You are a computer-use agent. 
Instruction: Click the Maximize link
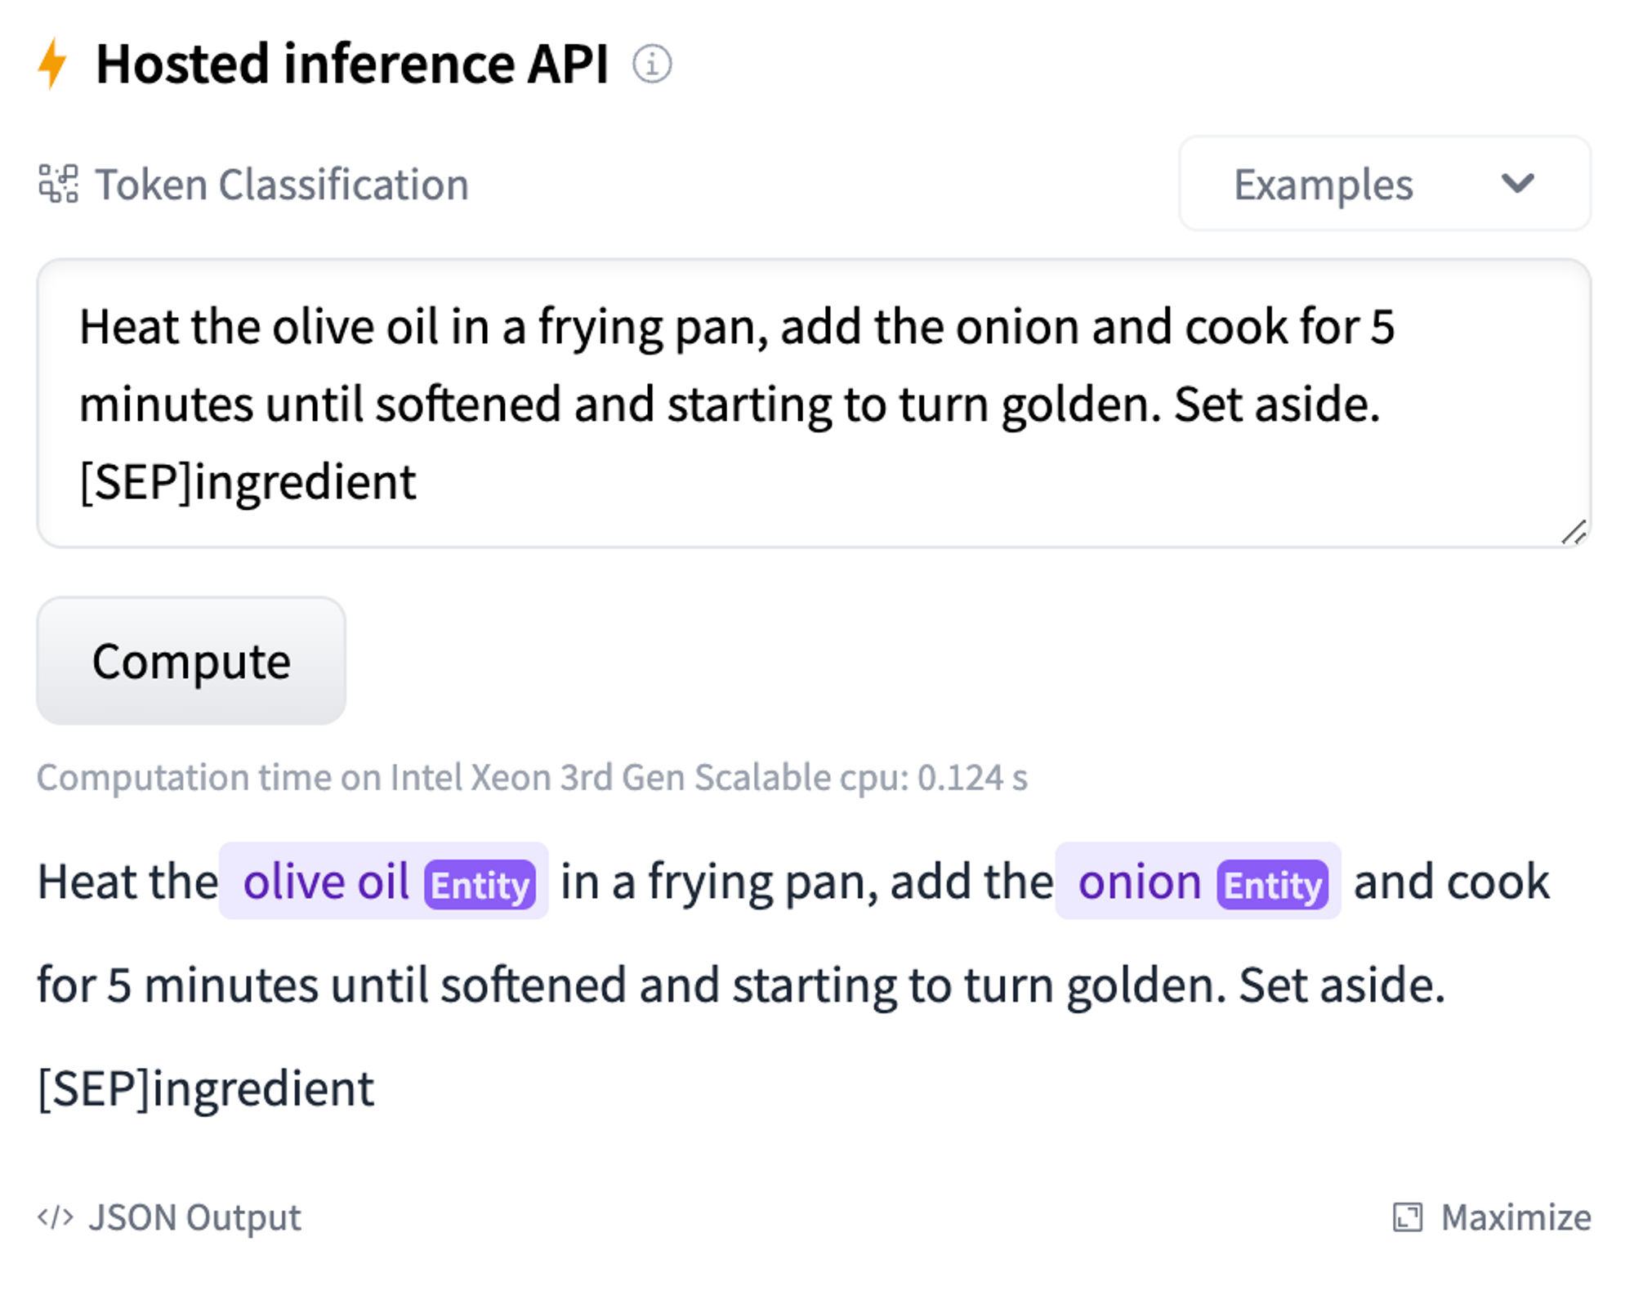click(1493, 1217)
